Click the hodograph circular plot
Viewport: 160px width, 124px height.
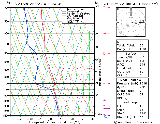point(130,22)
